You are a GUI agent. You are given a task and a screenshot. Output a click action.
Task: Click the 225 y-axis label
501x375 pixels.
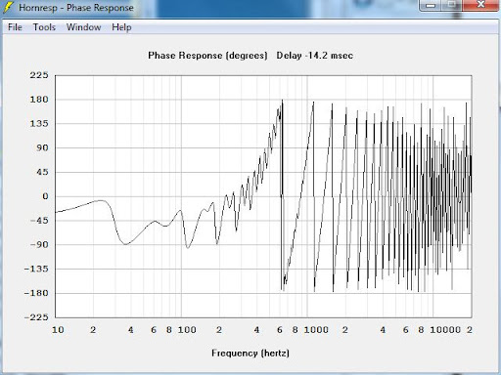pos(39,75)
